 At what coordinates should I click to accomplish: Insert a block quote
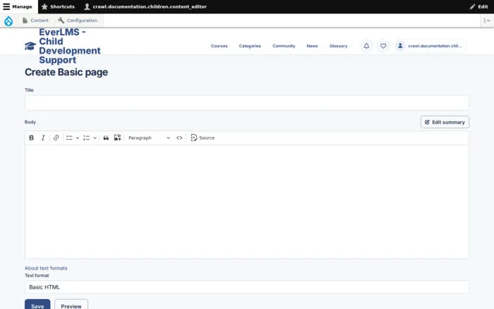pos(106,138)
